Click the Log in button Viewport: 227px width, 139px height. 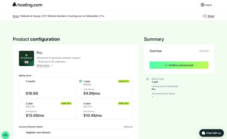coord(207,5)
